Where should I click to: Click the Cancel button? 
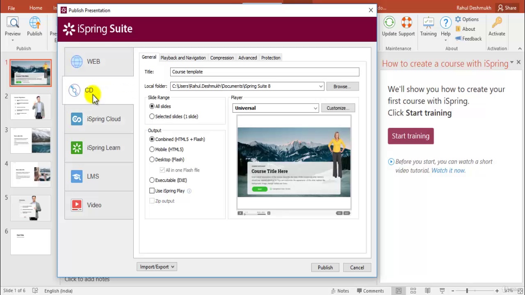[357, 268]
